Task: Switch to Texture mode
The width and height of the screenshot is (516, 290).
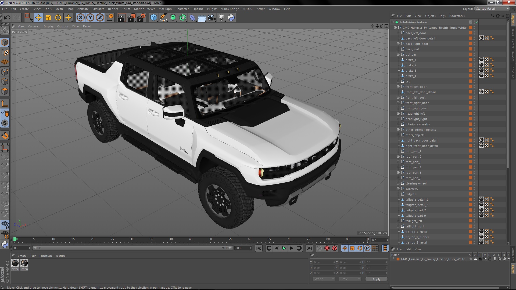Action: pos(5,52)
